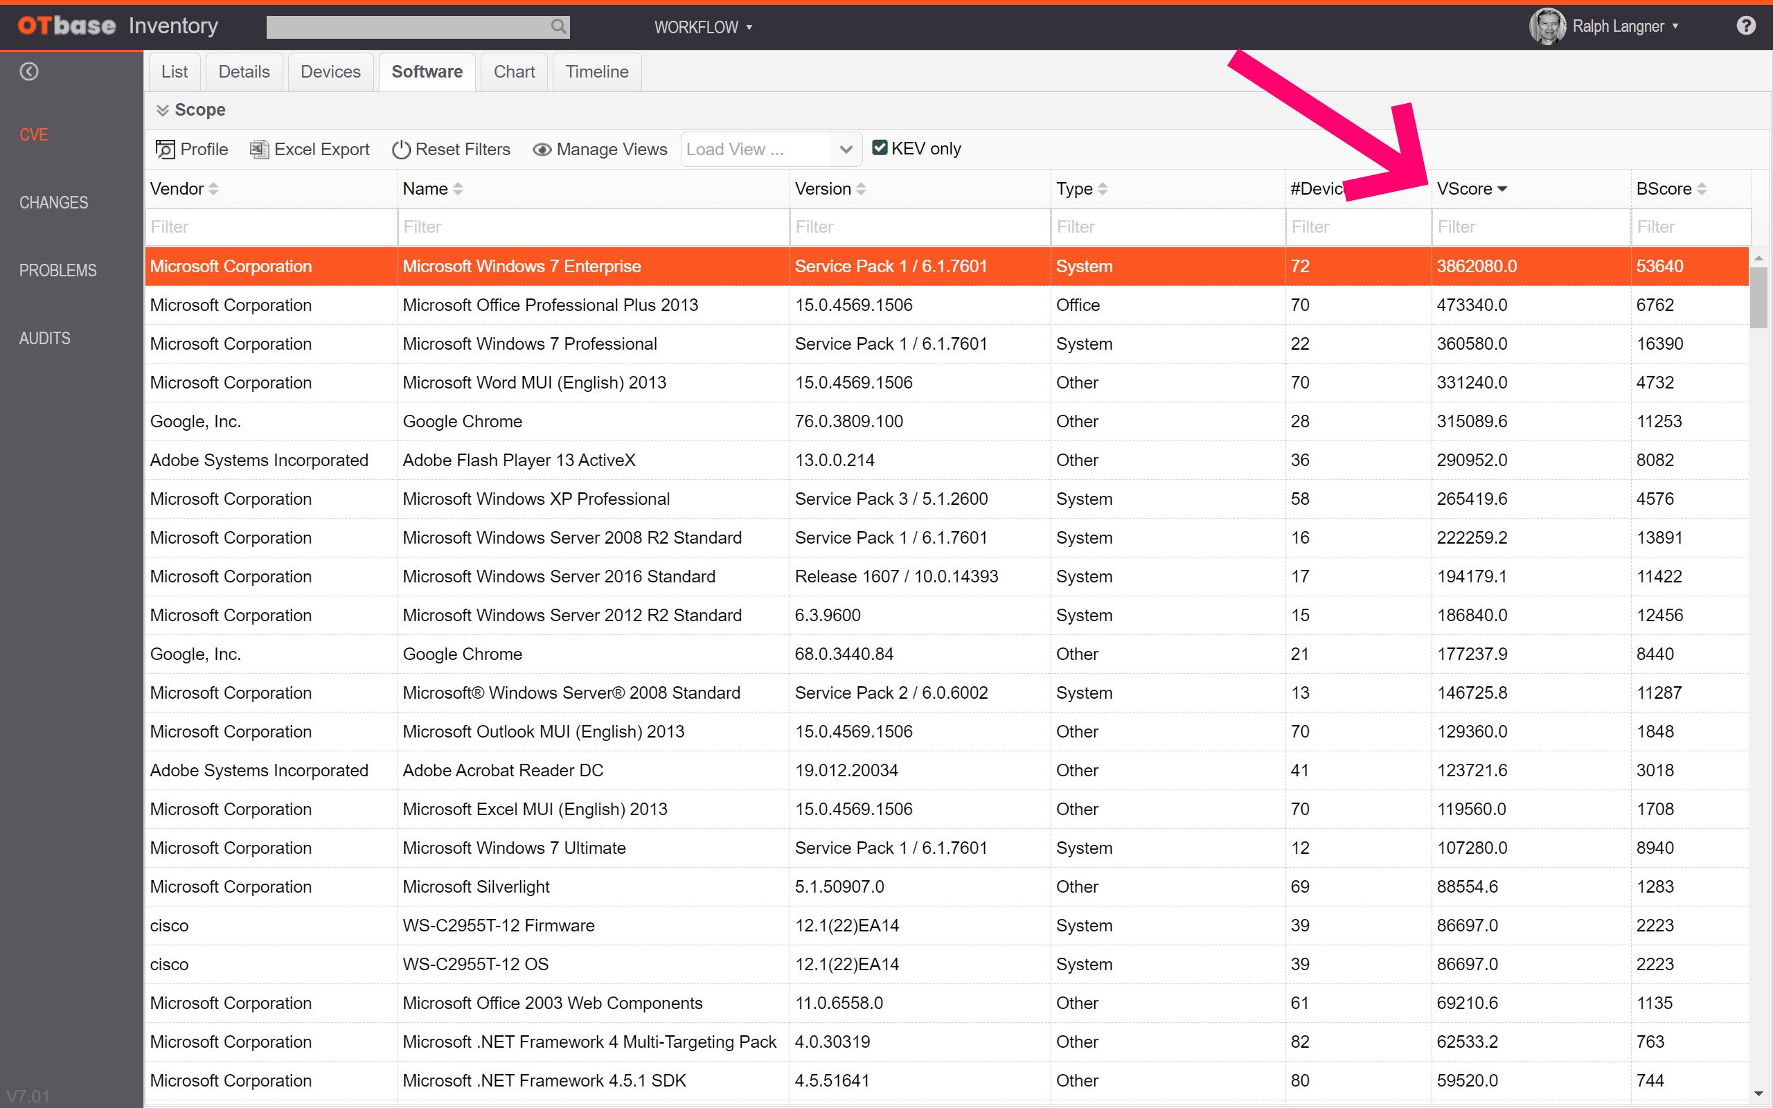Click the Version filter field

920,227
